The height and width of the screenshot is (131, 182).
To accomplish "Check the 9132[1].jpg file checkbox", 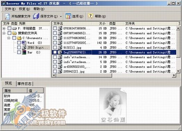I will (x=55, y=48).
